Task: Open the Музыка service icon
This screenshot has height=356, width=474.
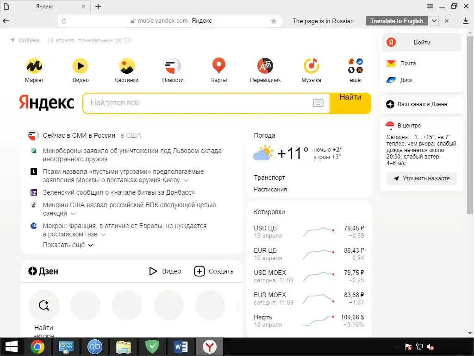Action: pos(312,66)
